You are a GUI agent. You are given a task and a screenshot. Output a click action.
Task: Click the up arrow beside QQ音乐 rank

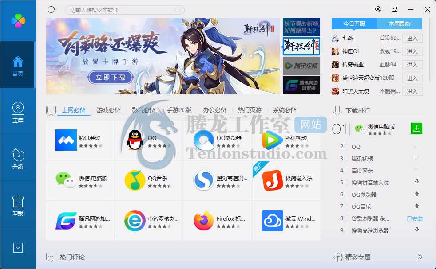click(x=417, y=206)
